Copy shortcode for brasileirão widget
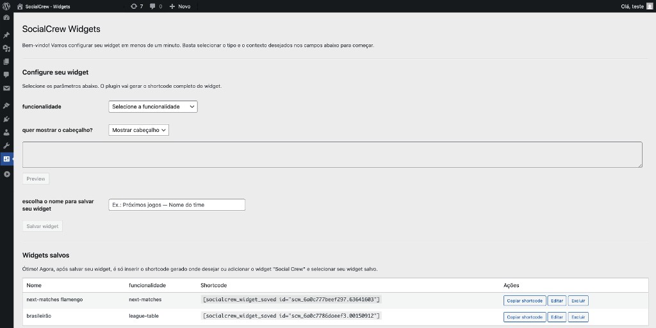Viewport: 656px width, 328px height. [525, 317]
